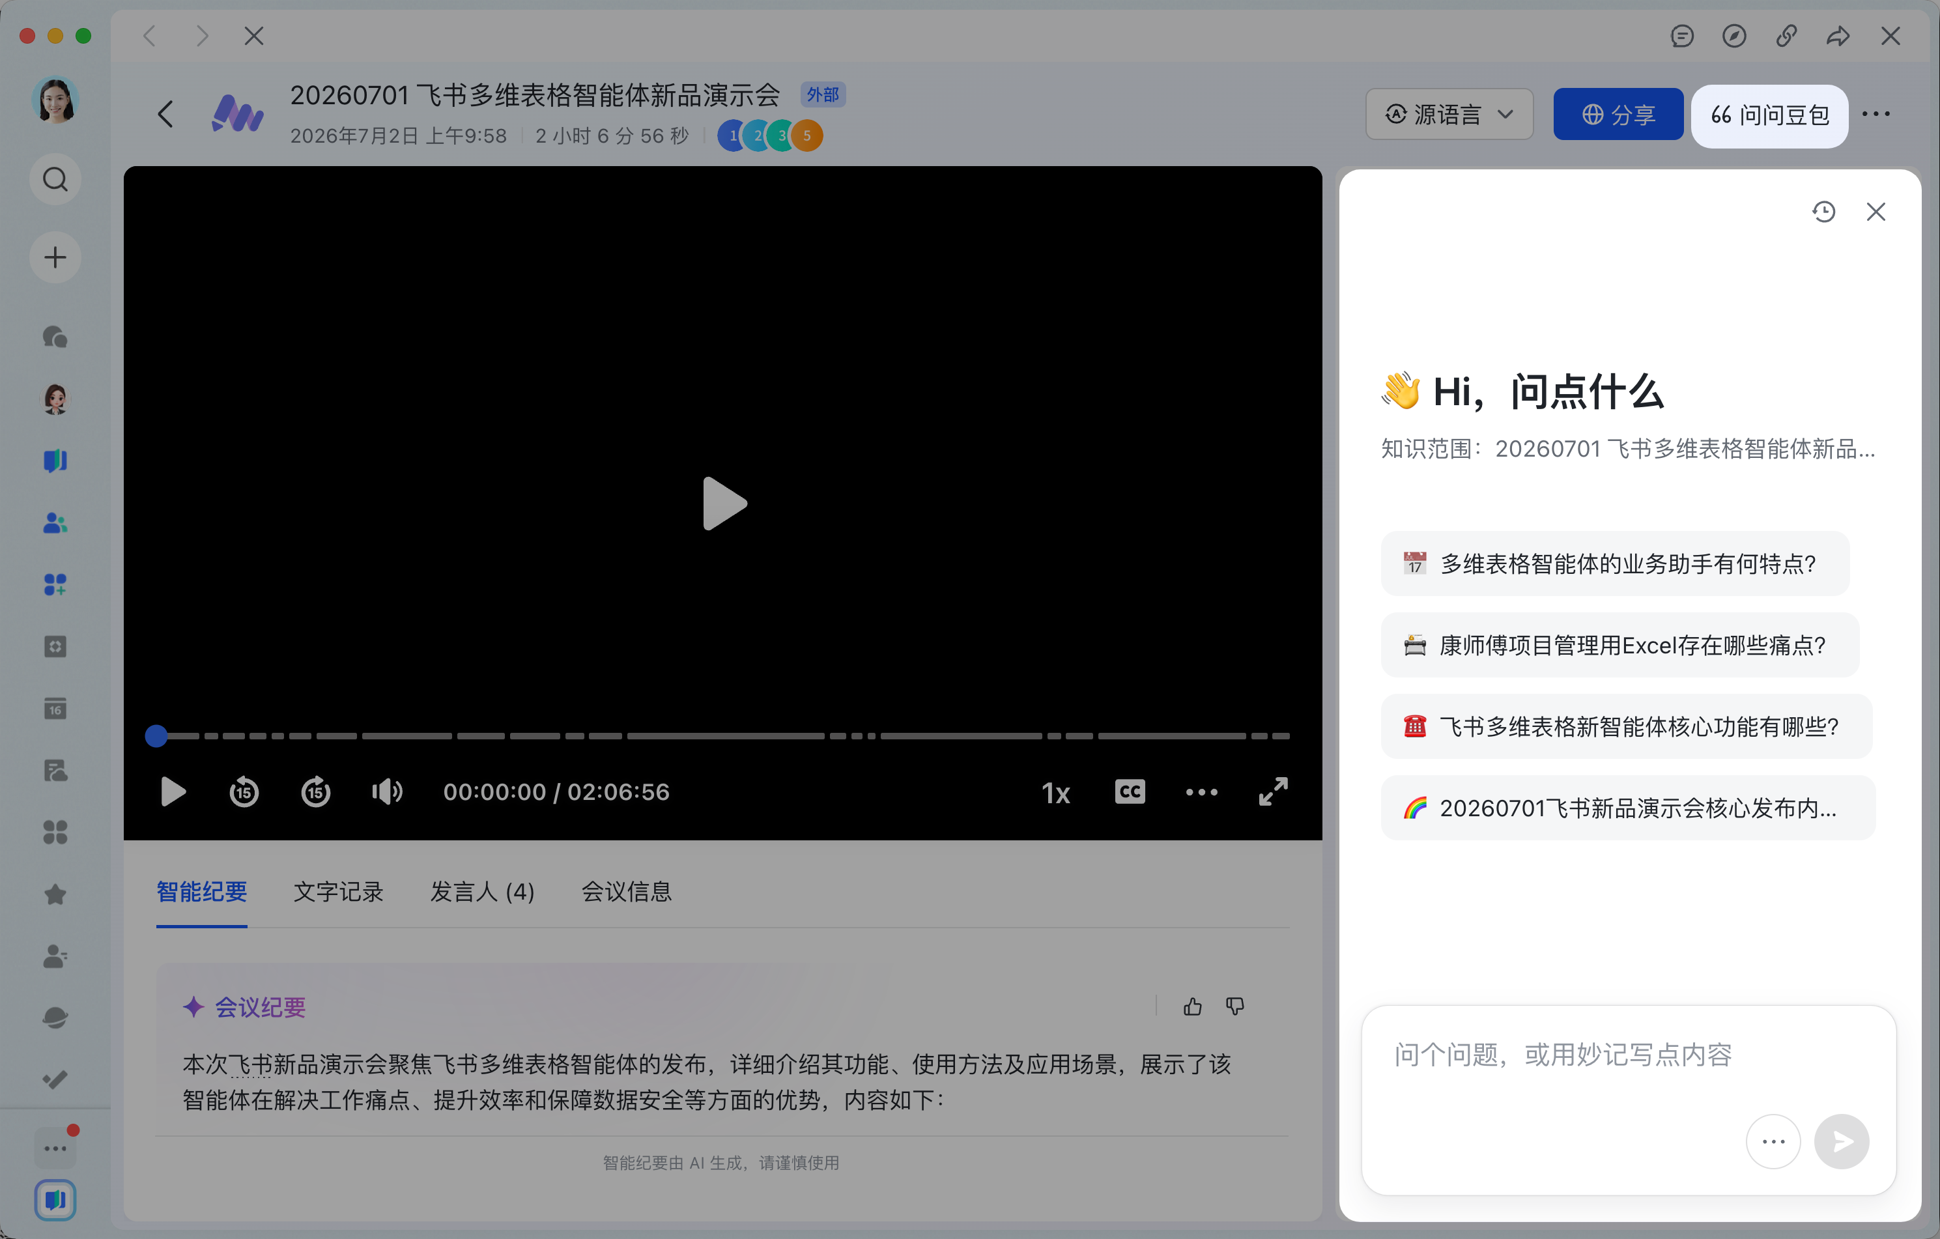Screen dimensions: 1940x1239
Task: Mute the video volume
Action: click(387, 792)
